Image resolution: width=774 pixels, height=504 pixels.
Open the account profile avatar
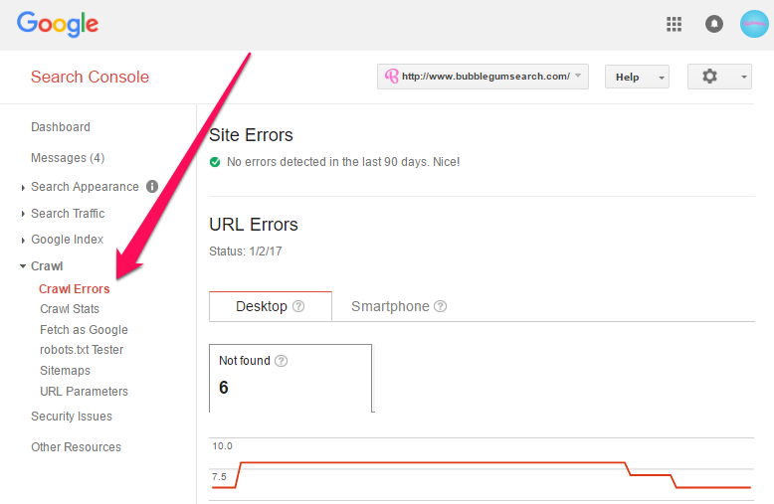(754, 24)
